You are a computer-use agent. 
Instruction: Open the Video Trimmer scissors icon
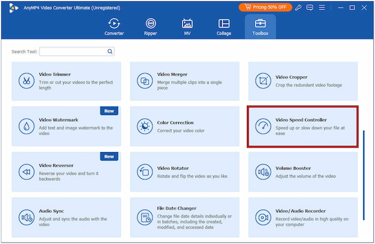pos(26,81)
